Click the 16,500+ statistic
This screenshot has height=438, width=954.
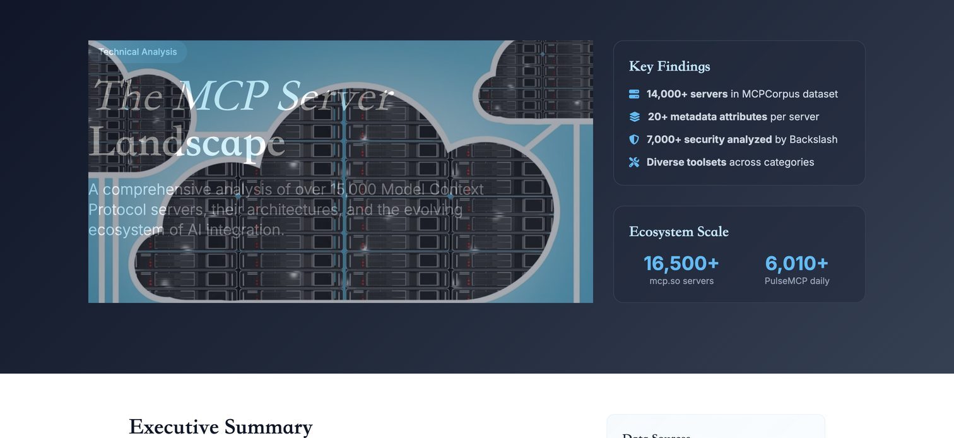coord(681,263)
